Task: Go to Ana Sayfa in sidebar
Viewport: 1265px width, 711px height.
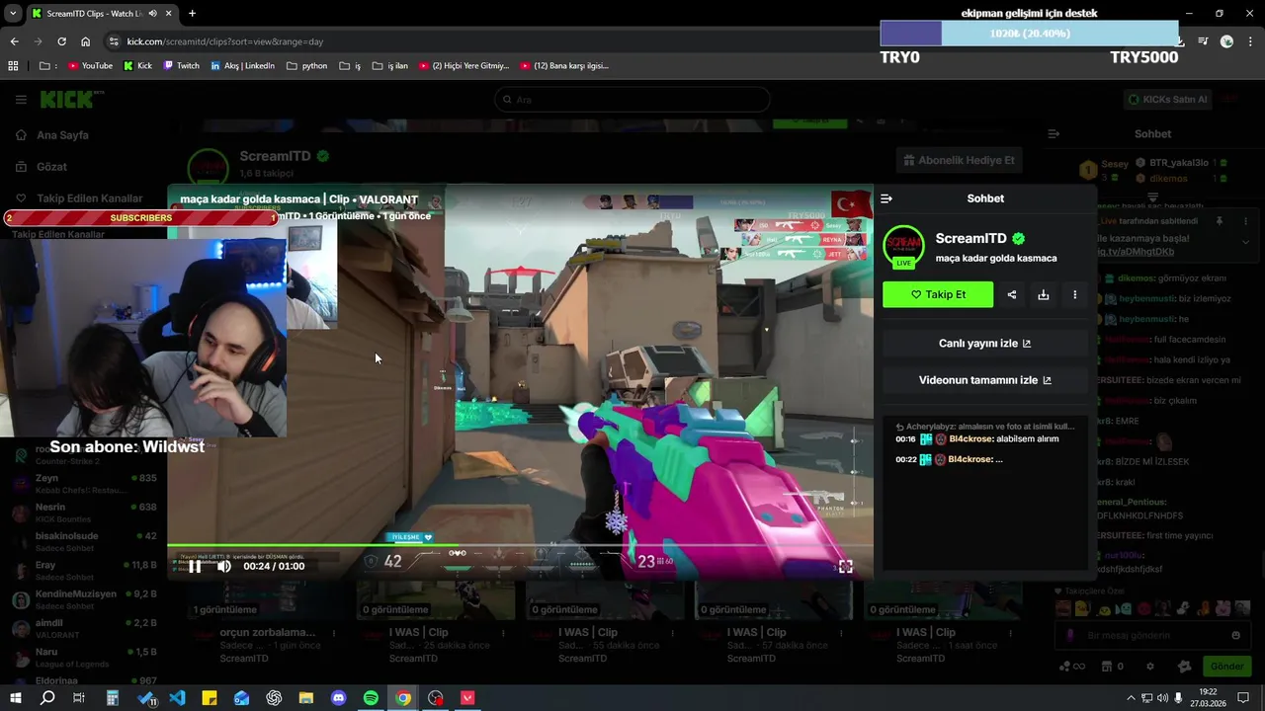Action: click(62, 135)
